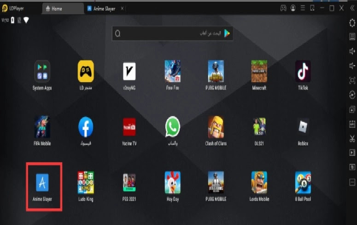Screen dimensions: 357x225
Task: Open the user account icon in title bar
Action: [x=293, y=8]
